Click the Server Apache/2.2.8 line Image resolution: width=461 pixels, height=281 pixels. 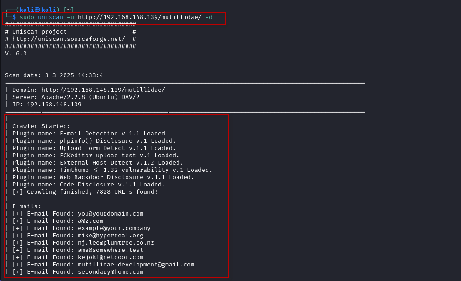[x=76, y=97]
